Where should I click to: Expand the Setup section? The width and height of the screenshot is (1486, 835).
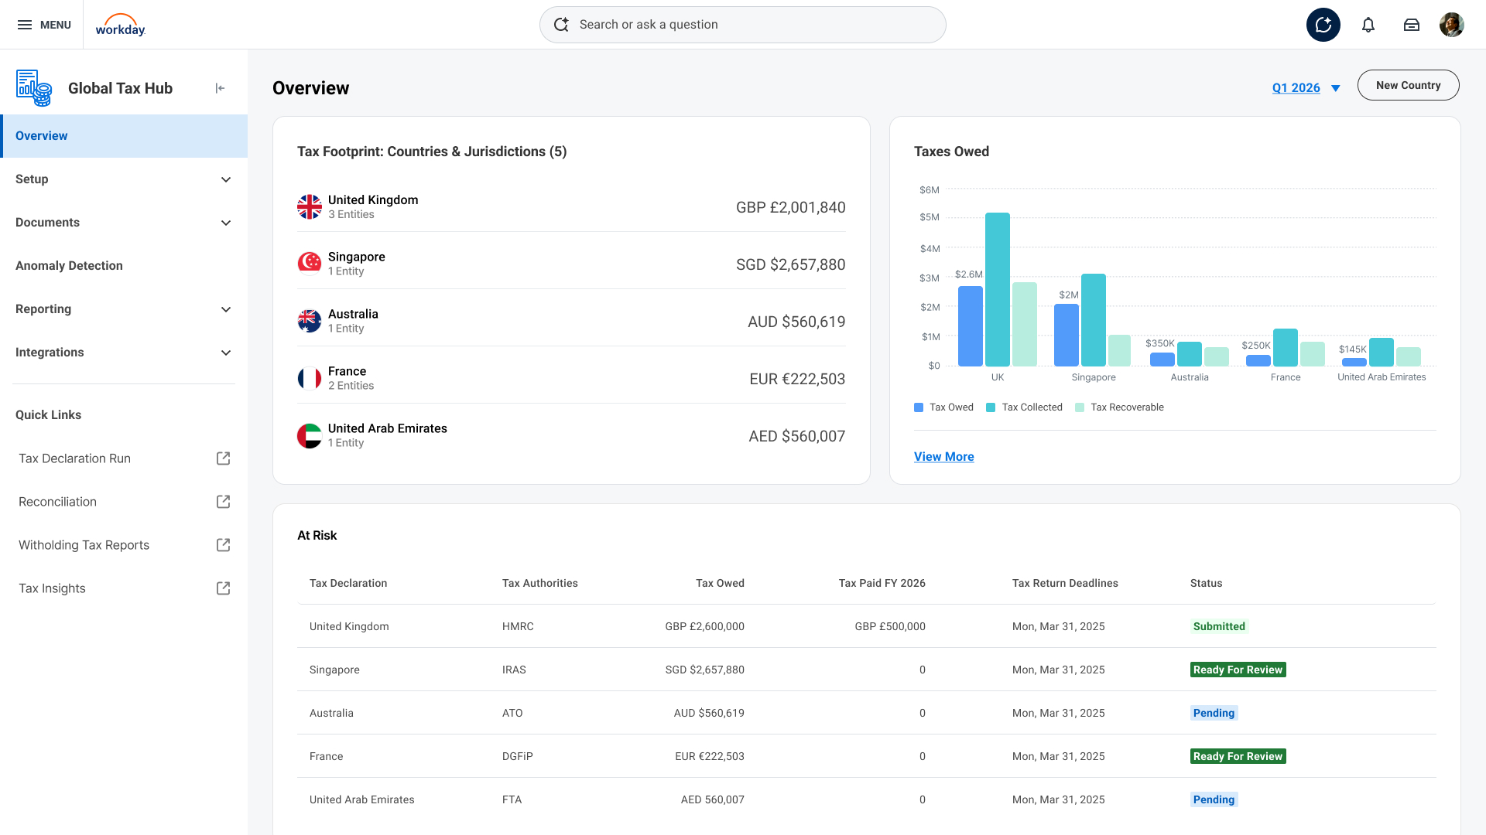(226, 179)
